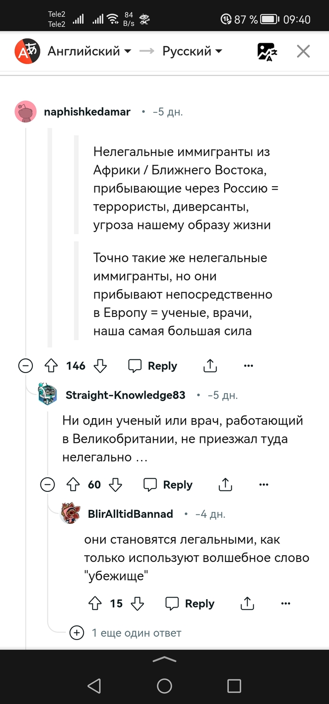Tap the Straight-Knowledge83 avatar

pyautogui.click(x=48, y=395)
